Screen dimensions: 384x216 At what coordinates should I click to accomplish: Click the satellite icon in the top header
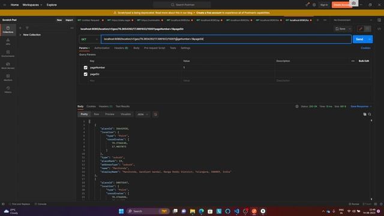tap(307, 5)
